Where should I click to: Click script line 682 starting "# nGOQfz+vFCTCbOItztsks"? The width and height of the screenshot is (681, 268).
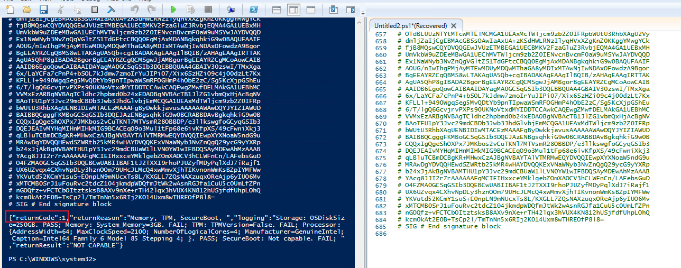pos(524,212)
